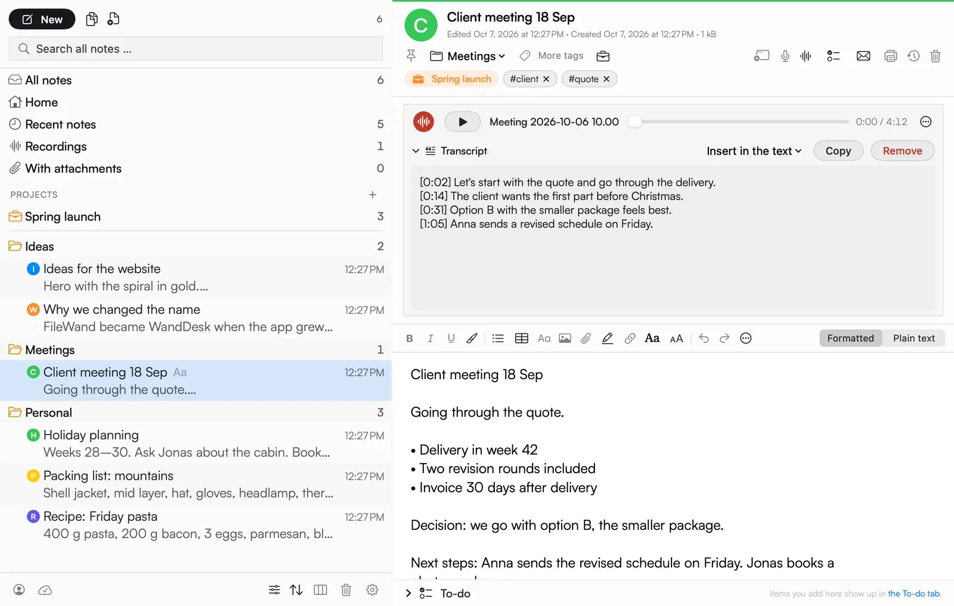This screenshot has width=954, height=606.
Task: Open the envelope email note icon
Action: coord(863,56)
